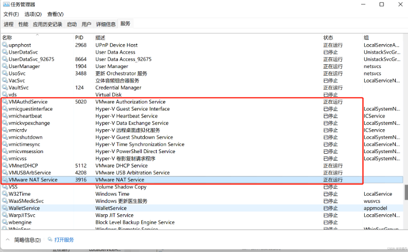
Task: Sort the services by the 名称 column header
Action: click(x=7, y=38)
